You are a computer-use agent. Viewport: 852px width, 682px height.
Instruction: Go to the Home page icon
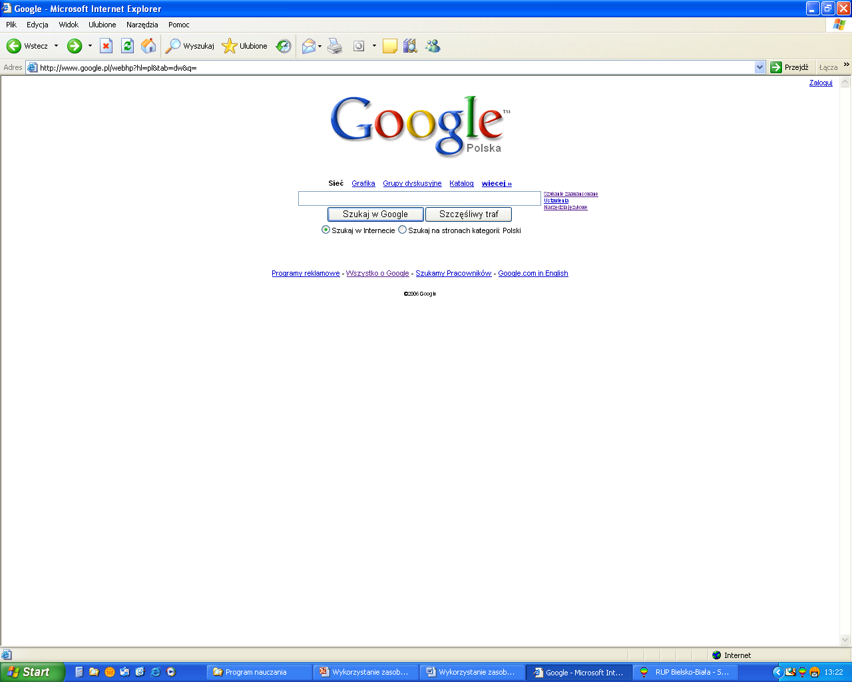pyautogui.click(x=148, y=46)
